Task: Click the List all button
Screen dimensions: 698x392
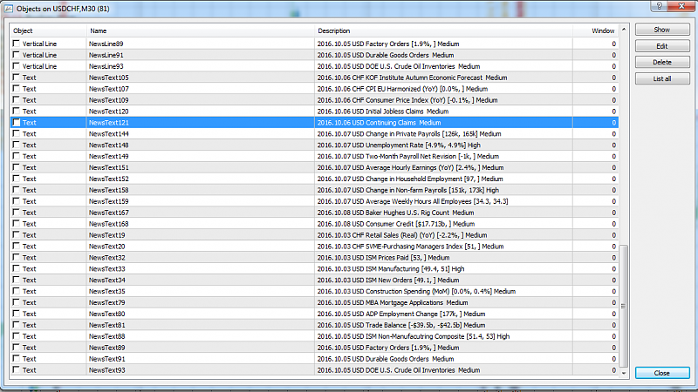Action: click(x=661, y=79)
